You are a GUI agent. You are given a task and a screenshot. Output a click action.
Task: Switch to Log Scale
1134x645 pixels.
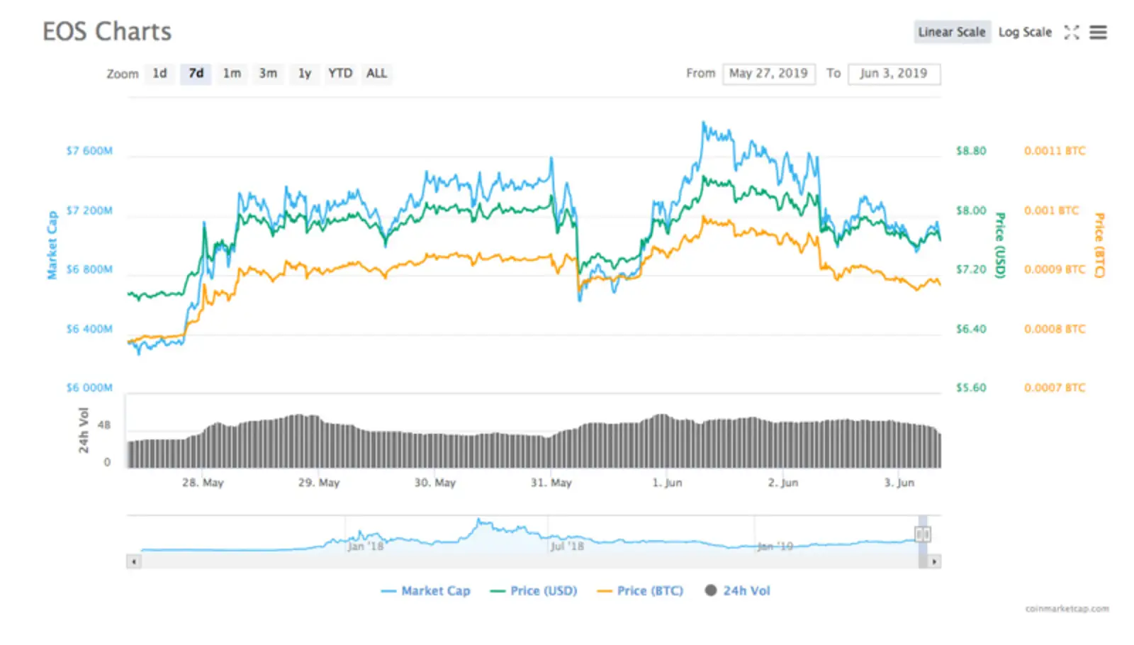coord(1024,32)
